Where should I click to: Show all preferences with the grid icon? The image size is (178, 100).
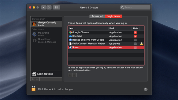57,7
